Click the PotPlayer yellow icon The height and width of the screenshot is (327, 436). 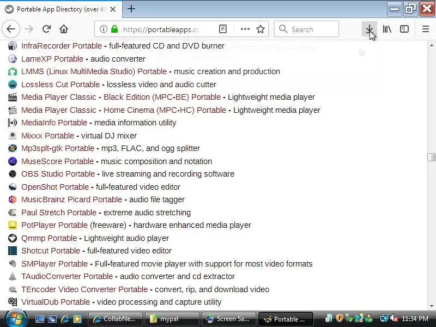(12, 225)
